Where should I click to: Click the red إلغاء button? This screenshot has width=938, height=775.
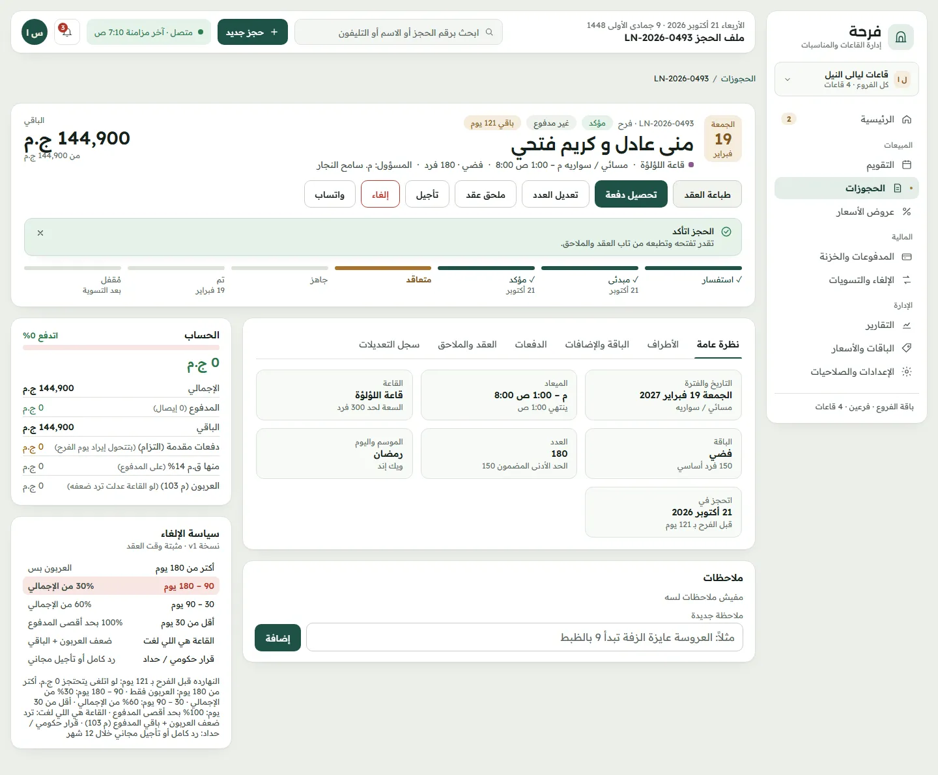380,194
